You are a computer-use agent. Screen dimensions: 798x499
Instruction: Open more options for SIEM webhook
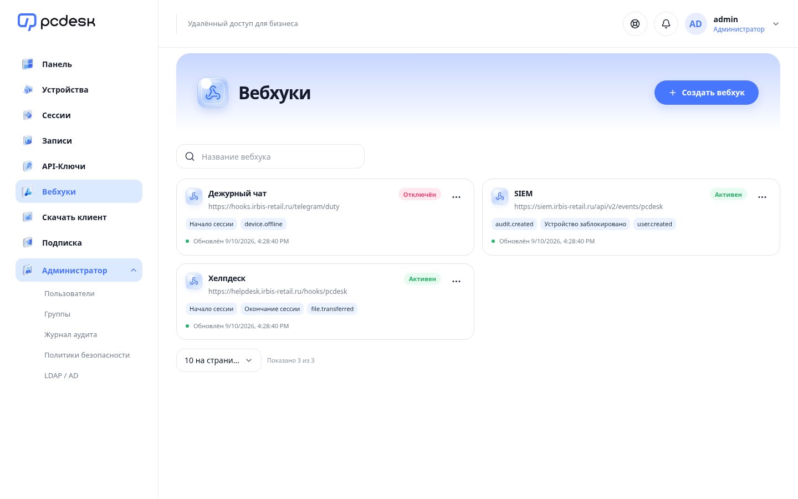762,197
